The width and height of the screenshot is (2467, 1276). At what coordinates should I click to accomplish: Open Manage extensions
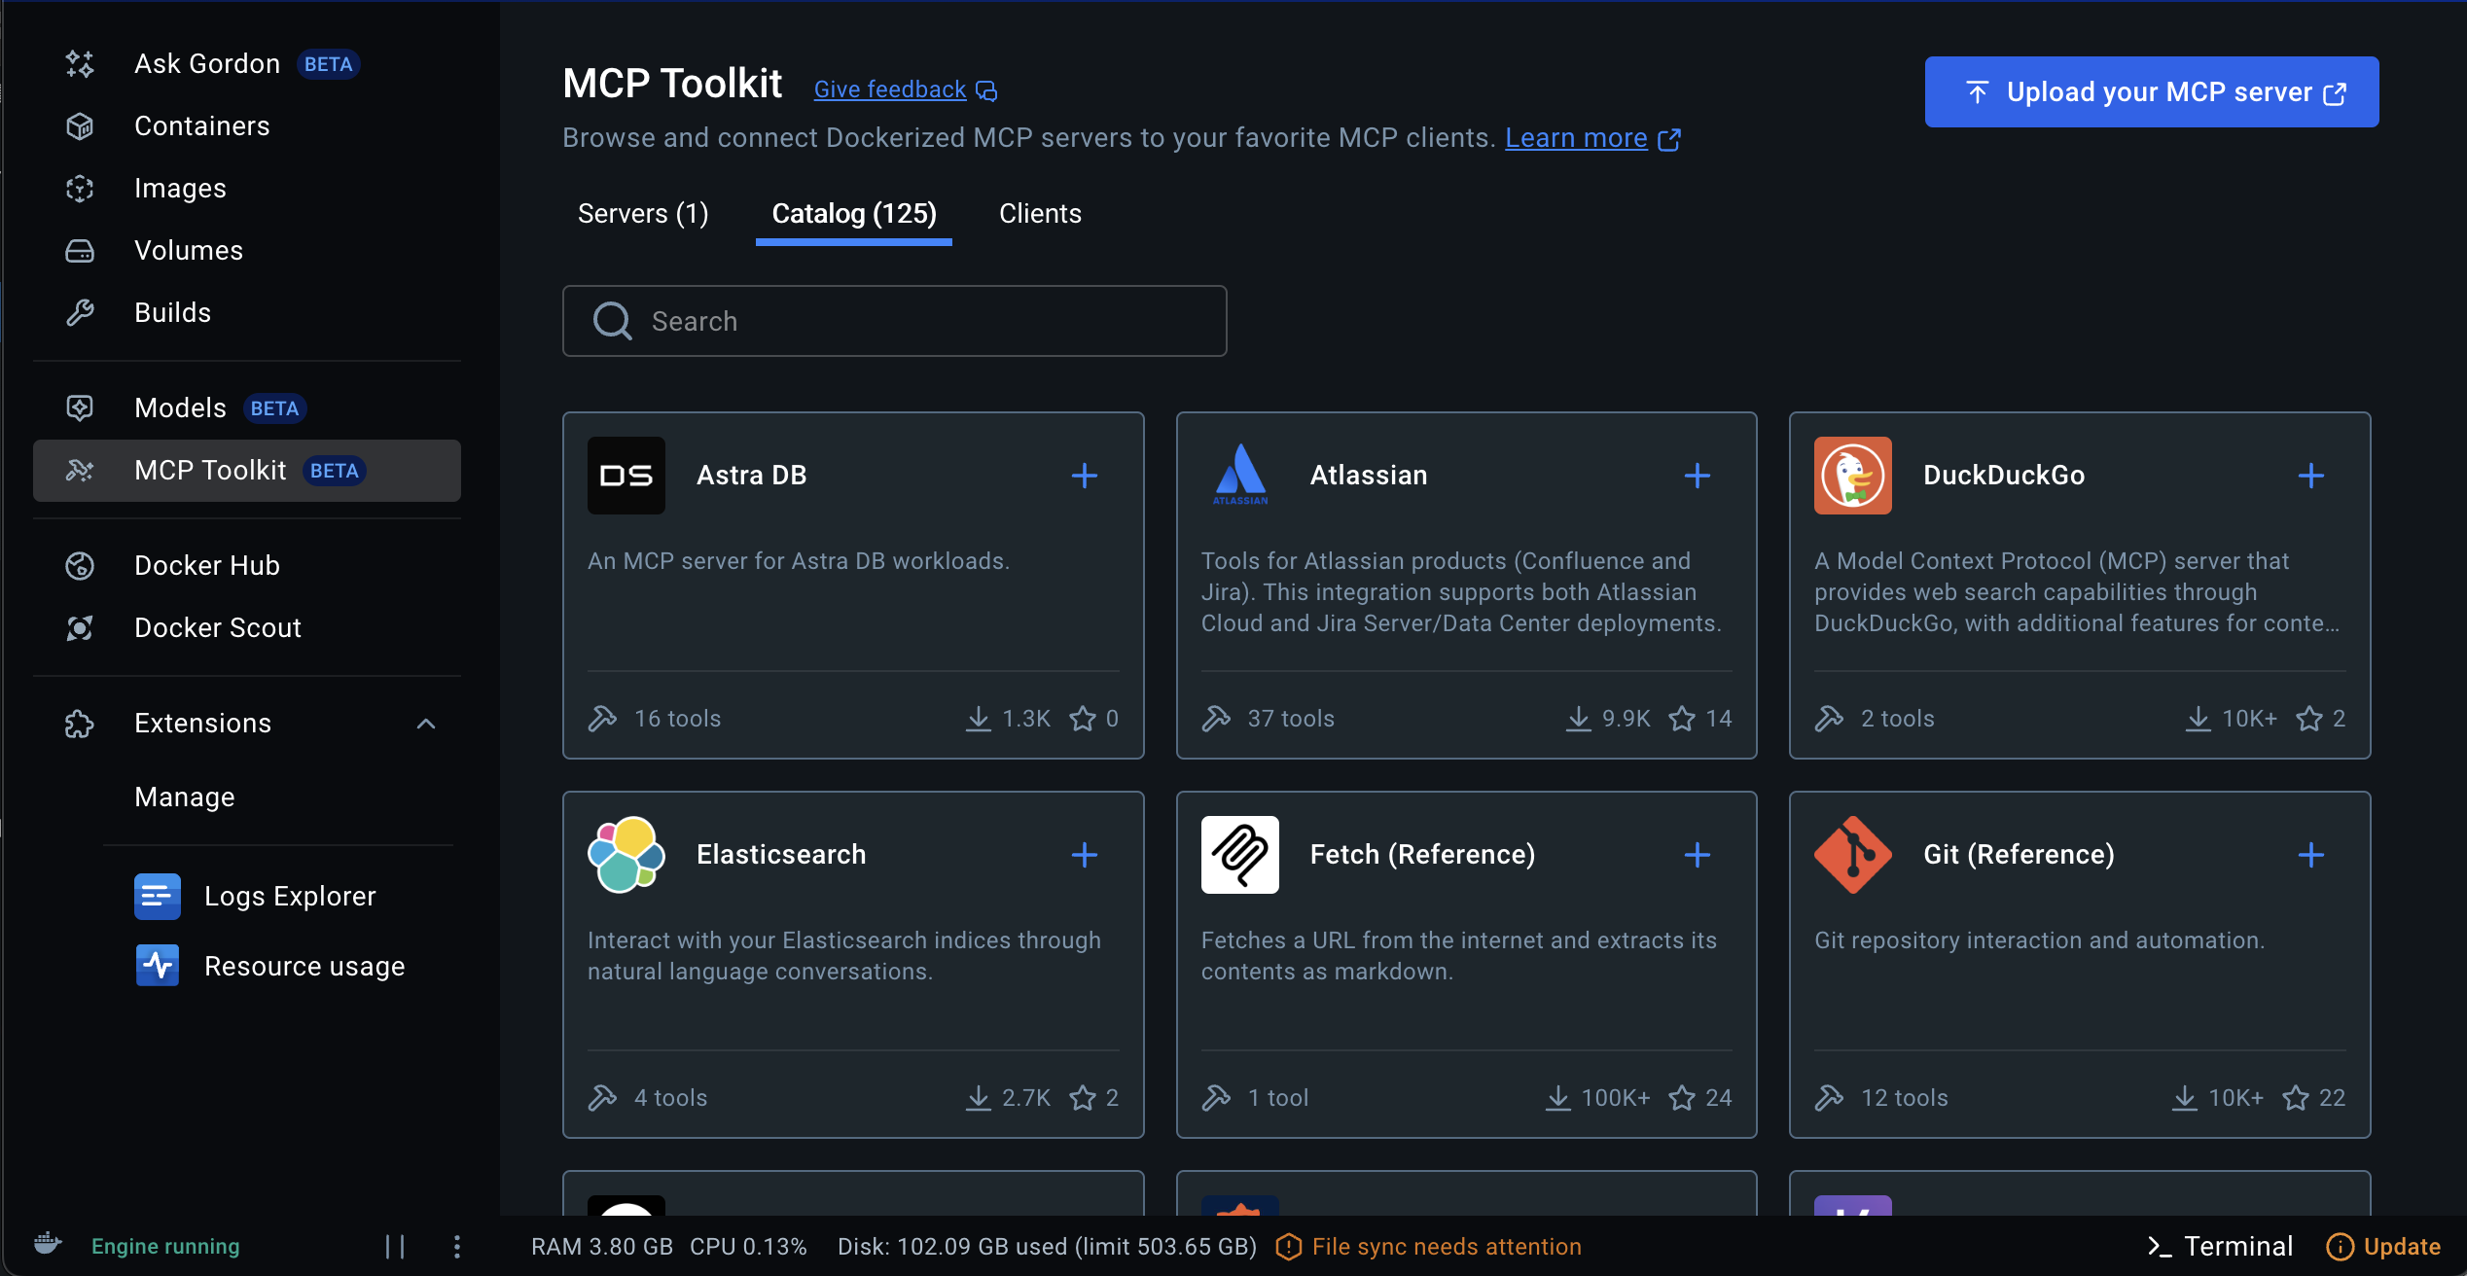(185, 797)
